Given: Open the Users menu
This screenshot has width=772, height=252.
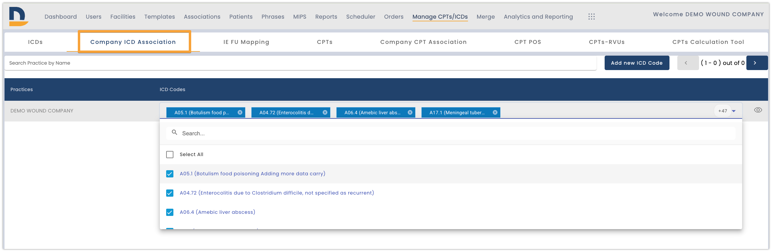Looking at the screenshot, I should click(x=93, y=17).
